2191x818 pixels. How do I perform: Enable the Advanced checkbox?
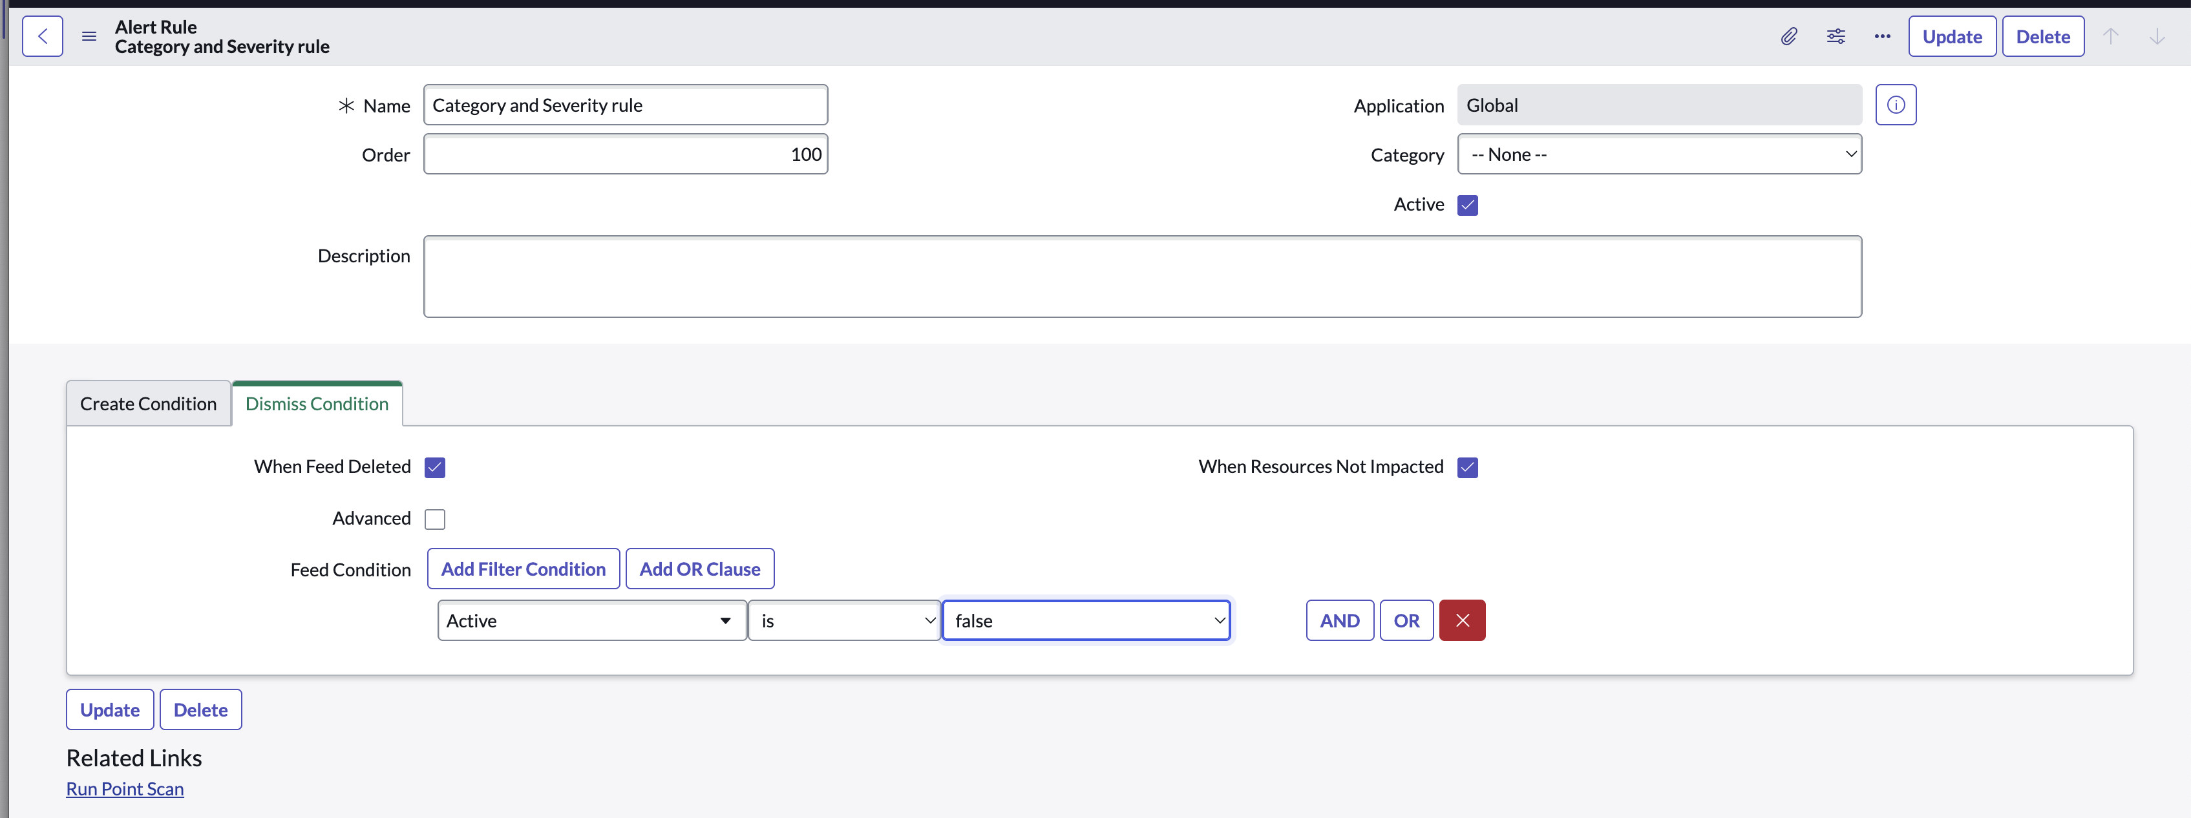point(434,519)
